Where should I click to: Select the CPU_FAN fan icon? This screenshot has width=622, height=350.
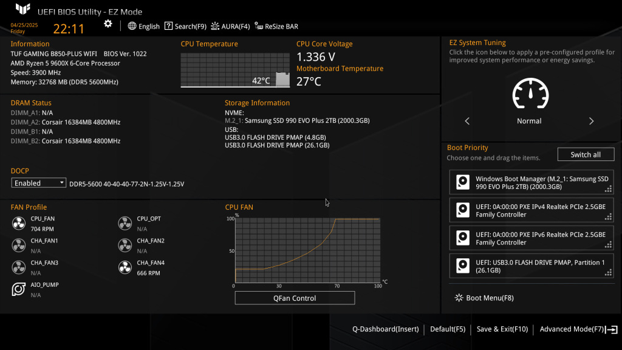point(19,224)
